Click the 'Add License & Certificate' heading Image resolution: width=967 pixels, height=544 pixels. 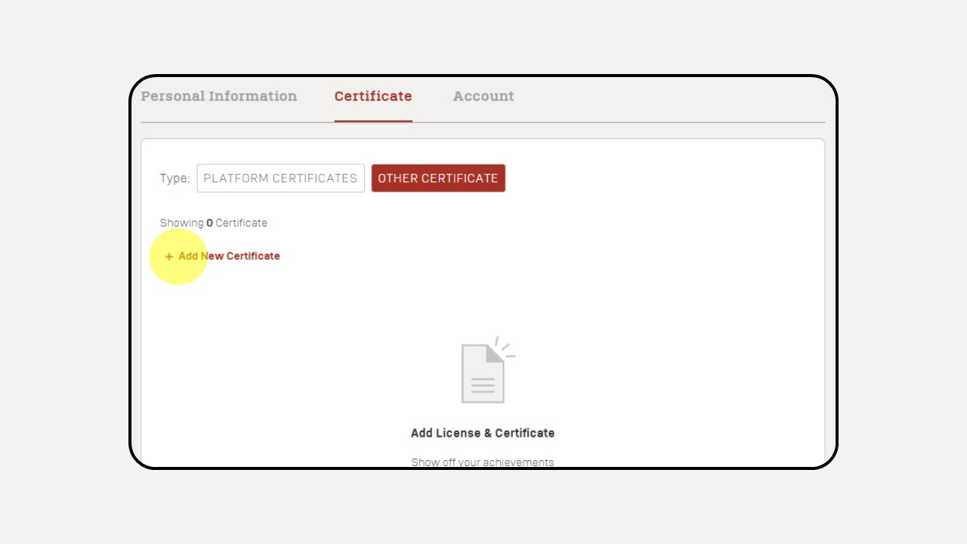[483, 433]
